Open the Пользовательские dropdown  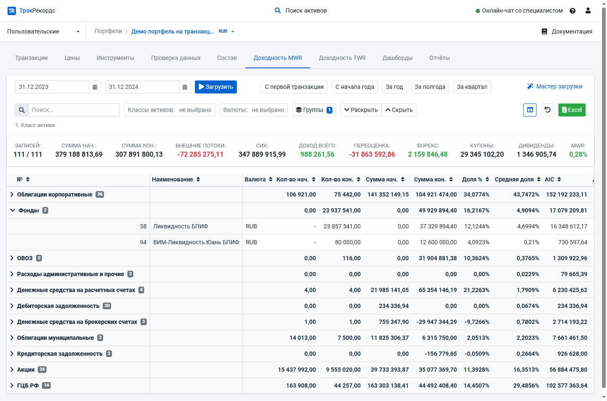click(43, 31)
